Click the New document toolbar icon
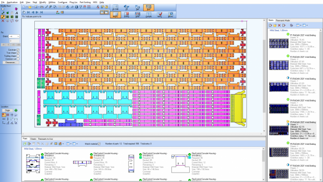Image resolution: width=323 pixels, height=182 pixels. (x=24, y=7)
